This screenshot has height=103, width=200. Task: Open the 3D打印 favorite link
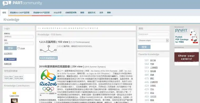click(153, 96)
